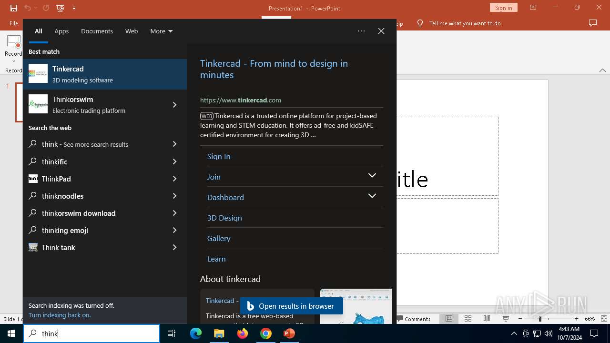Close the Windows search panel
The image size is (610, 343).
381,31
